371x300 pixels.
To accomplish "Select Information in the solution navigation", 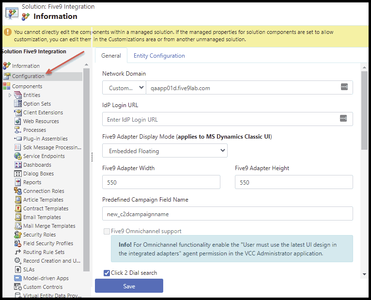I will 26,66.
